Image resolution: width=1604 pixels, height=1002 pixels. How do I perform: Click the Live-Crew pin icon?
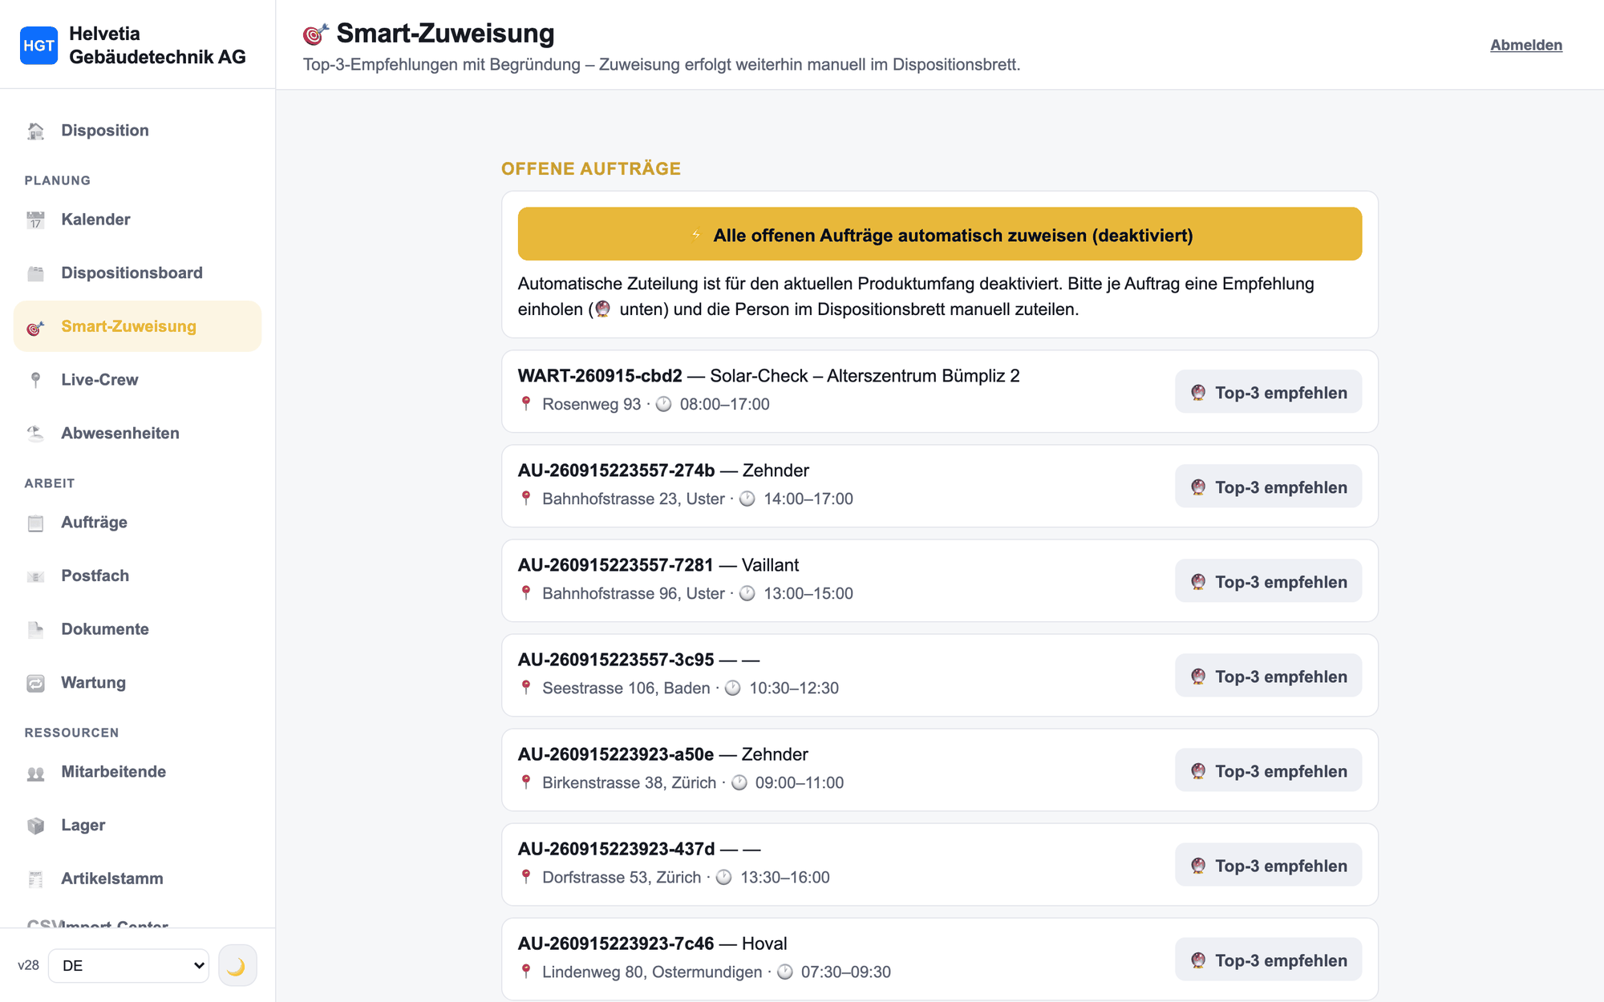click(x=35, y=380)
